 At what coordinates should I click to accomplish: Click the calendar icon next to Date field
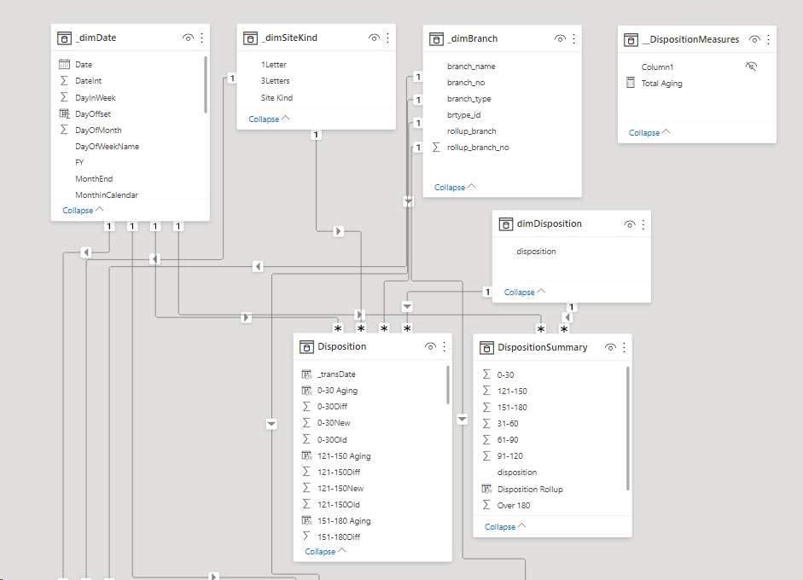65,64
